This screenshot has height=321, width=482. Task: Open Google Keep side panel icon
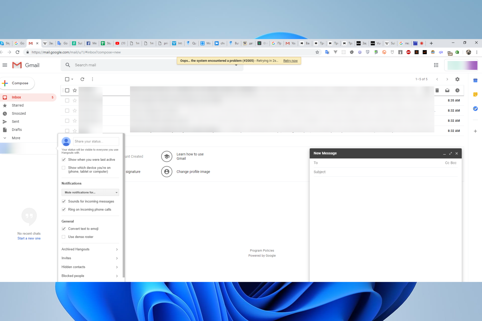pyautogui.click(x=475, y=95)
